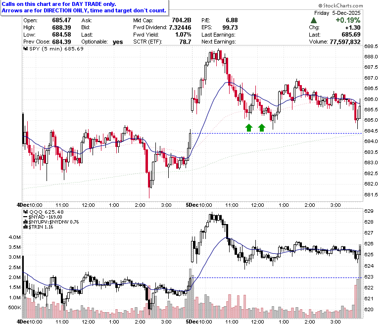Click the Optionable value yes
Image resolution: width=386 pixels, height=326 pixels.
point(118,42)
